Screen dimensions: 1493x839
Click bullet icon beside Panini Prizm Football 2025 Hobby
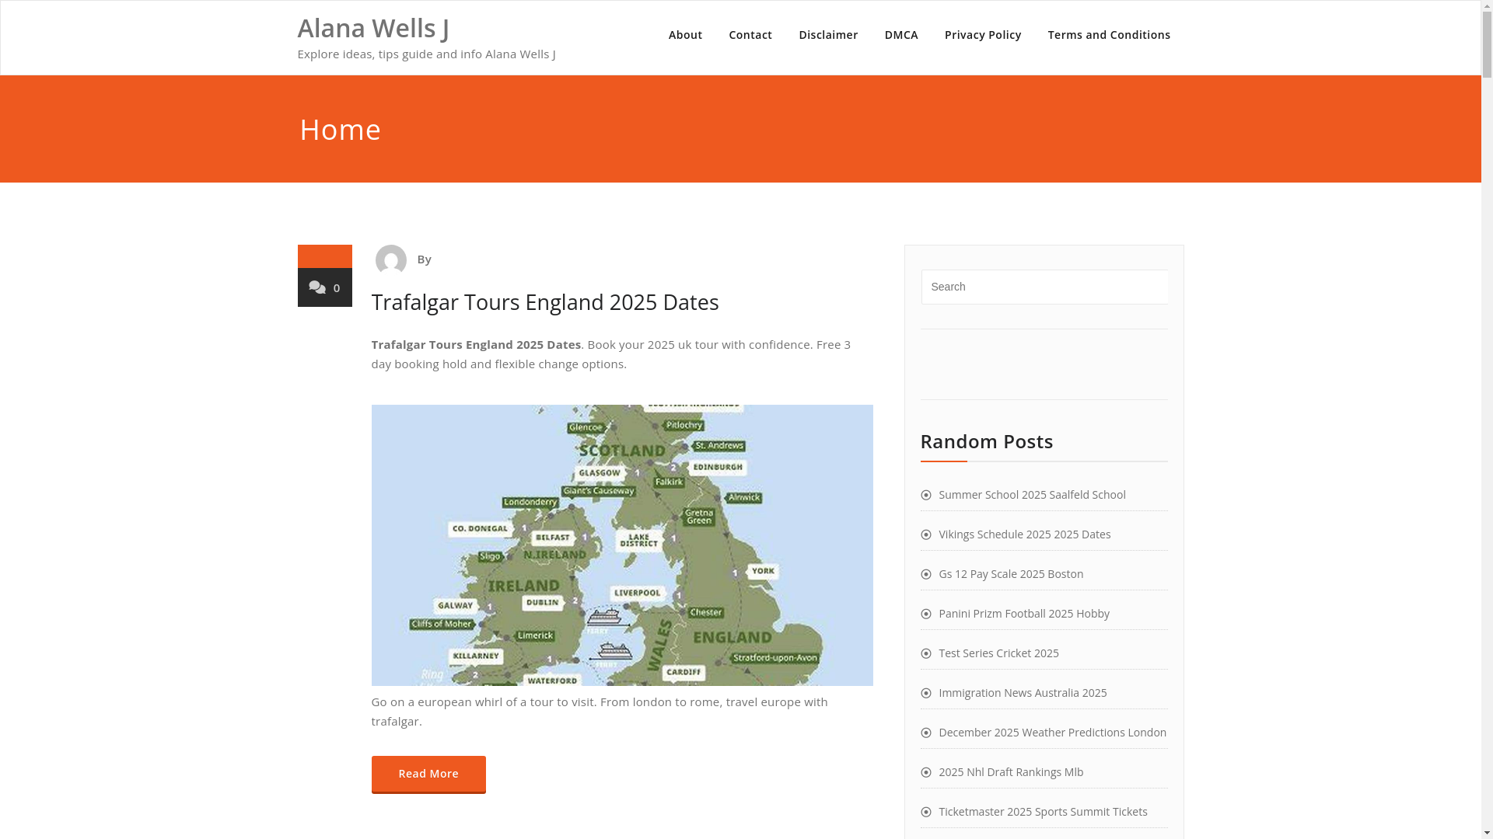pyautogui.click(x=925, y=614)
